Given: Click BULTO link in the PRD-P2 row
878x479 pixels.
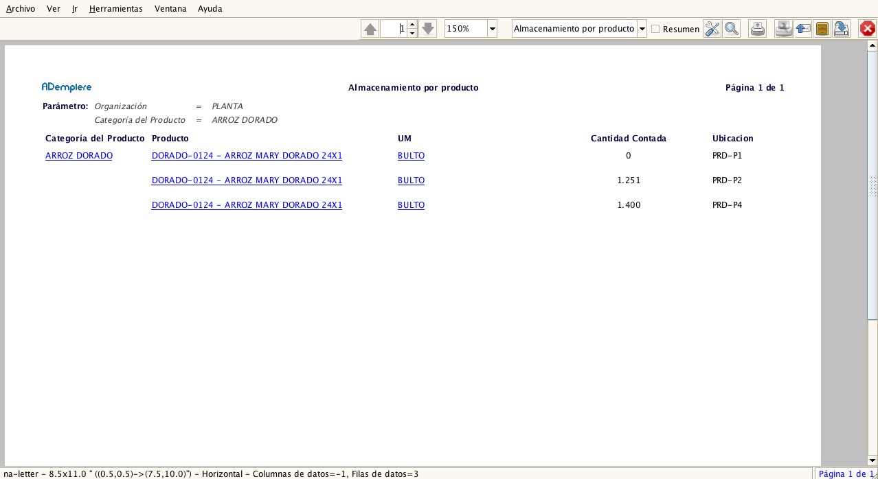Looking at the screenshot, I should 411,180.
